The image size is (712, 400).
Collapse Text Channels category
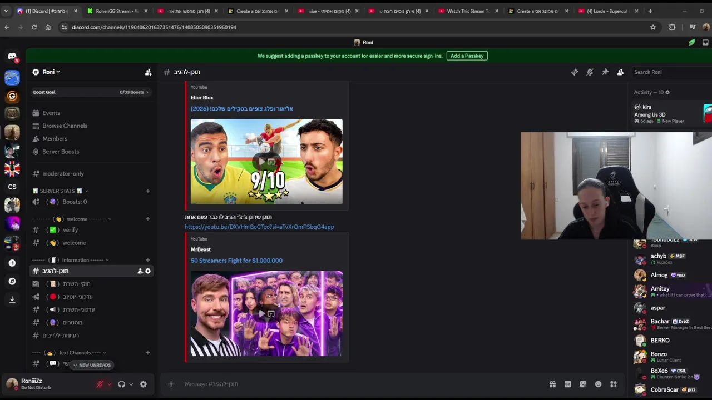click(69, 353)
